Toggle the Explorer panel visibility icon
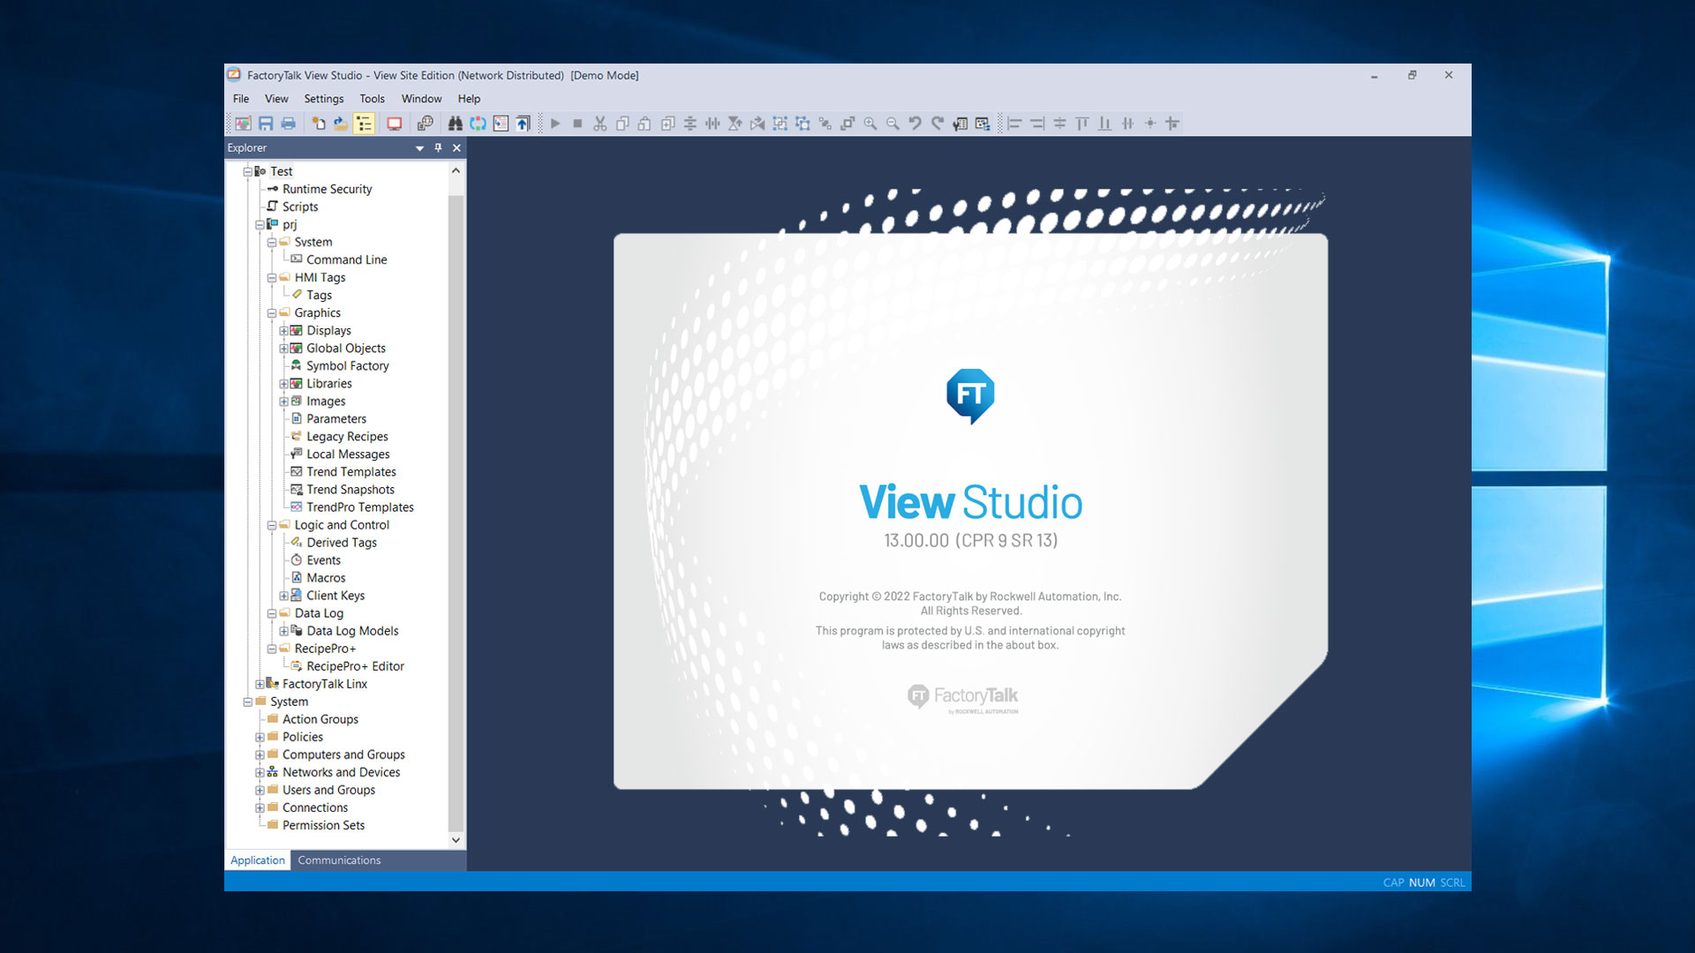The image size is (1695, 953). coord(365,124)
